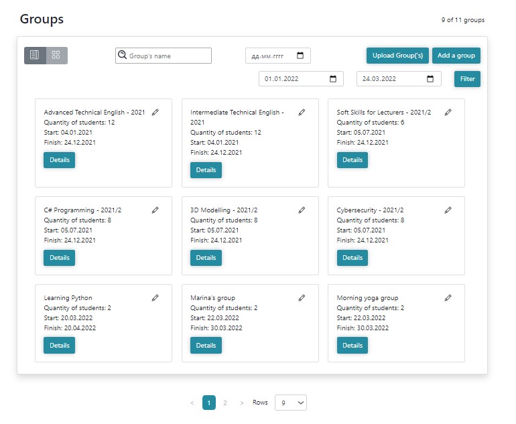Open Details of Soft Skills for Lecturers
This screenshot has width=516, height=424.
pyautogui.click(x=352, y=160)
